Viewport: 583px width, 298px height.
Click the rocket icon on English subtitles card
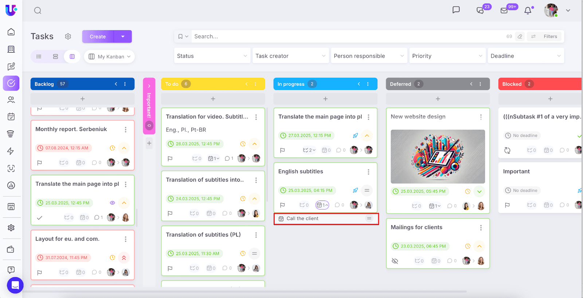click(x=355, y=190)
